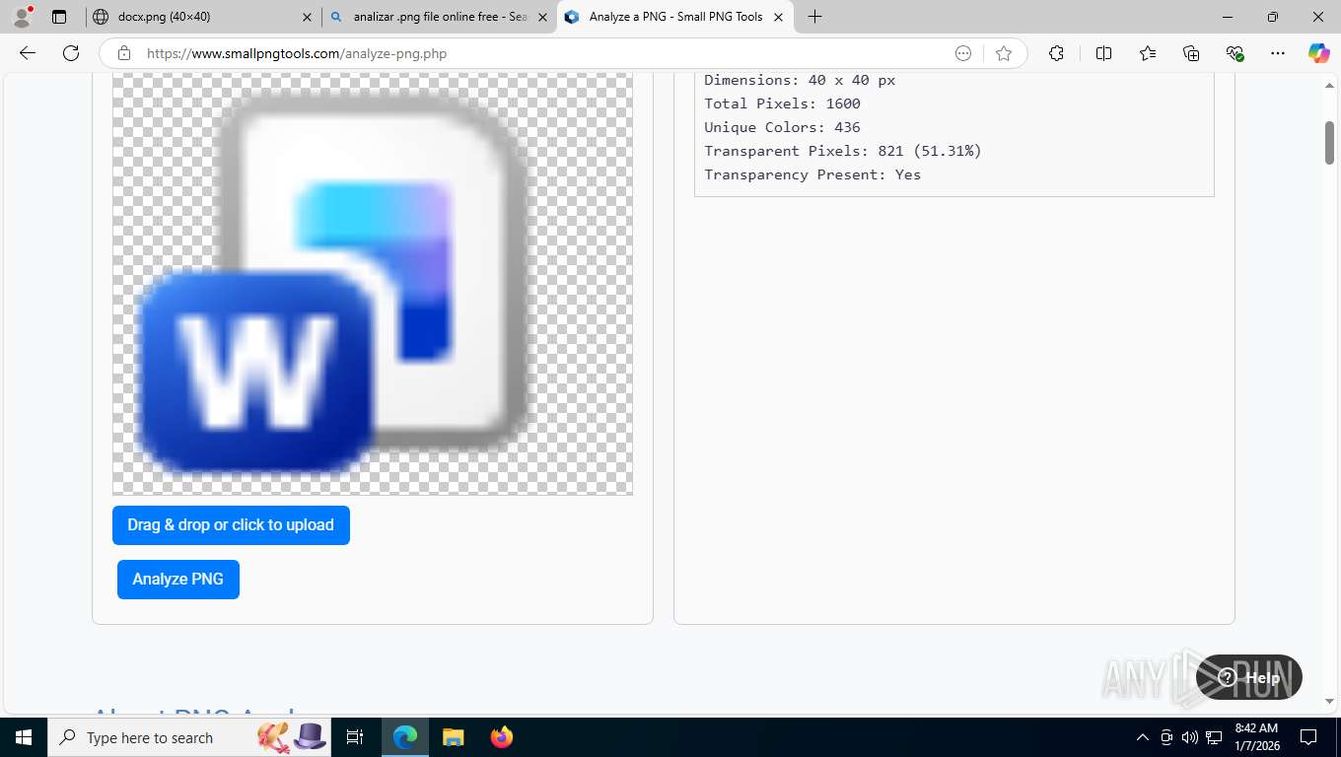Click Drag & drop or click to upload
This screenshot has width=1341, height=757.
(231, 524)
